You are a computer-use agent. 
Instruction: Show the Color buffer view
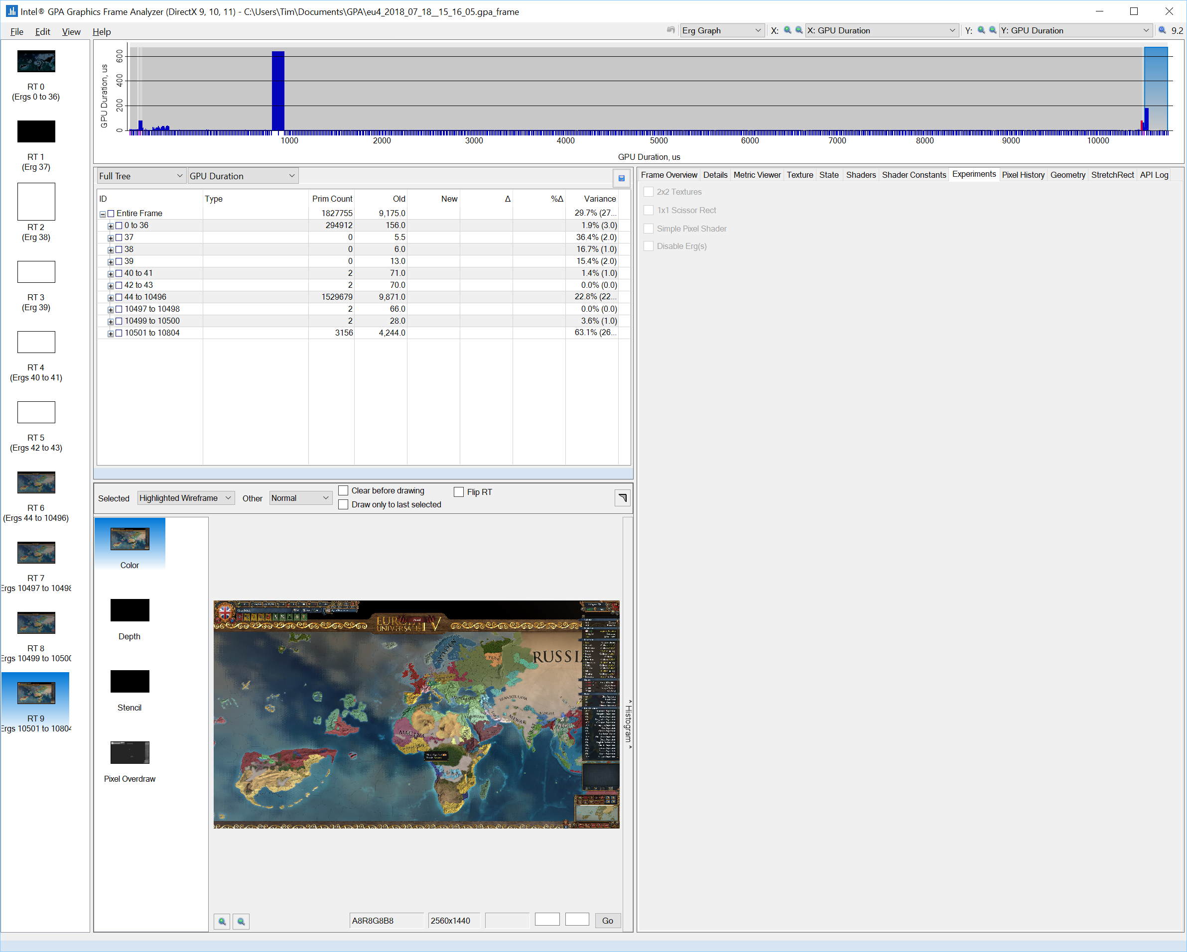[130, 539]
